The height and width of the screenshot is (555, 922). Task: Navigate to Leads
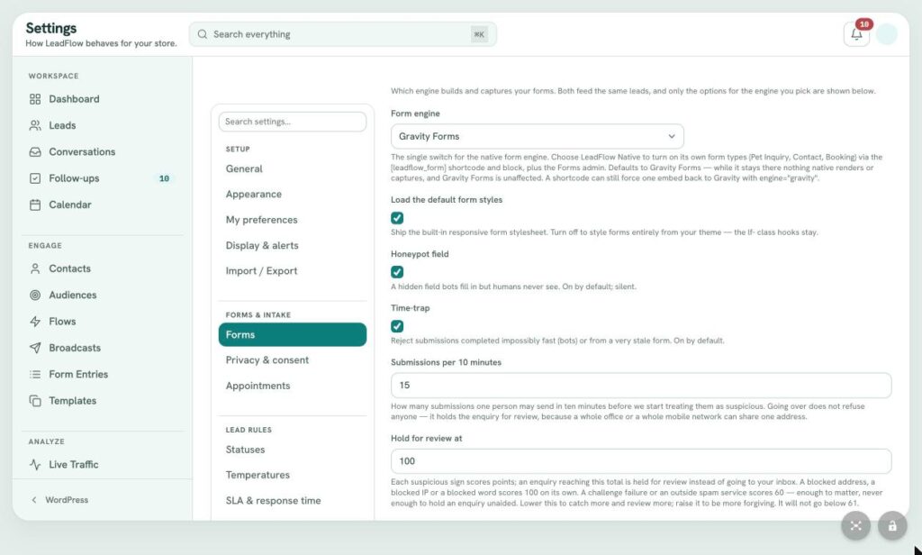pyautogui.click(x=62, y=125)
